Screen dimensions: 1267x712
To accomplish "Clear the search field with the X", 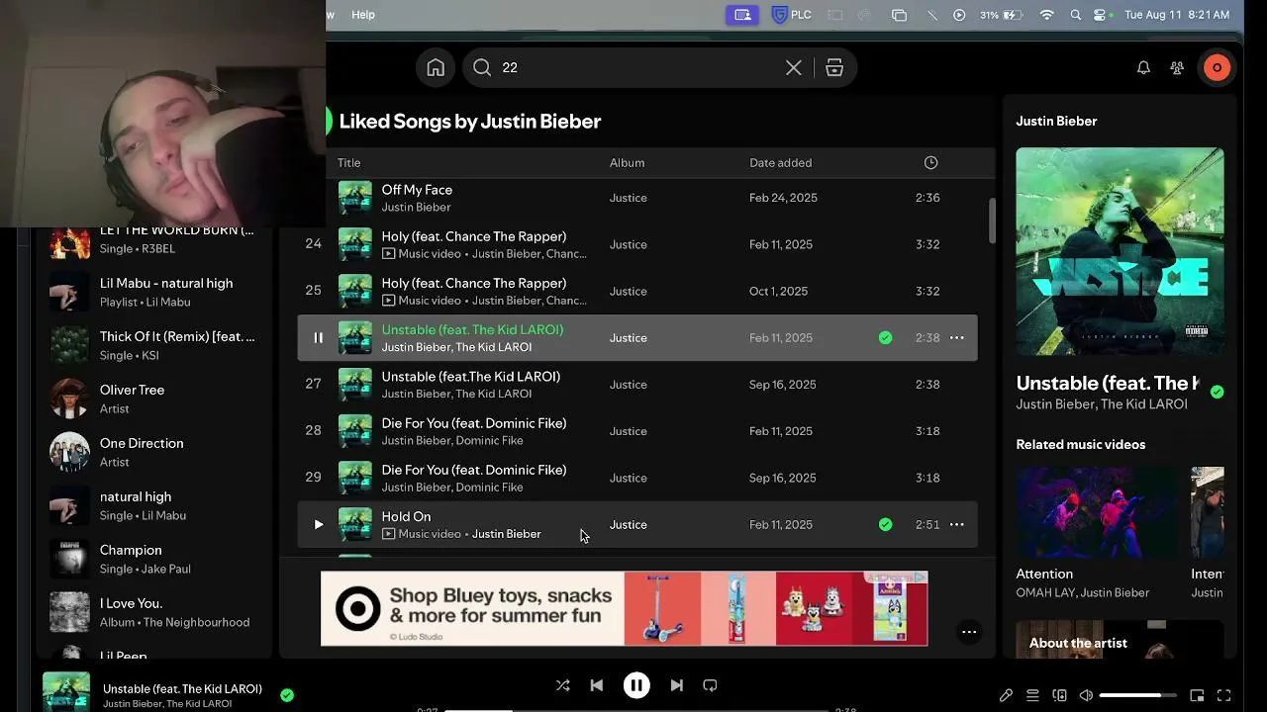I will (794, 67).
